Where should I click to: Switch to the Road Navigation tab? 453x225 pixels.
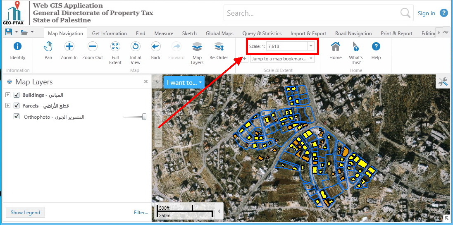pyautogui.click(x=353, y=33)
